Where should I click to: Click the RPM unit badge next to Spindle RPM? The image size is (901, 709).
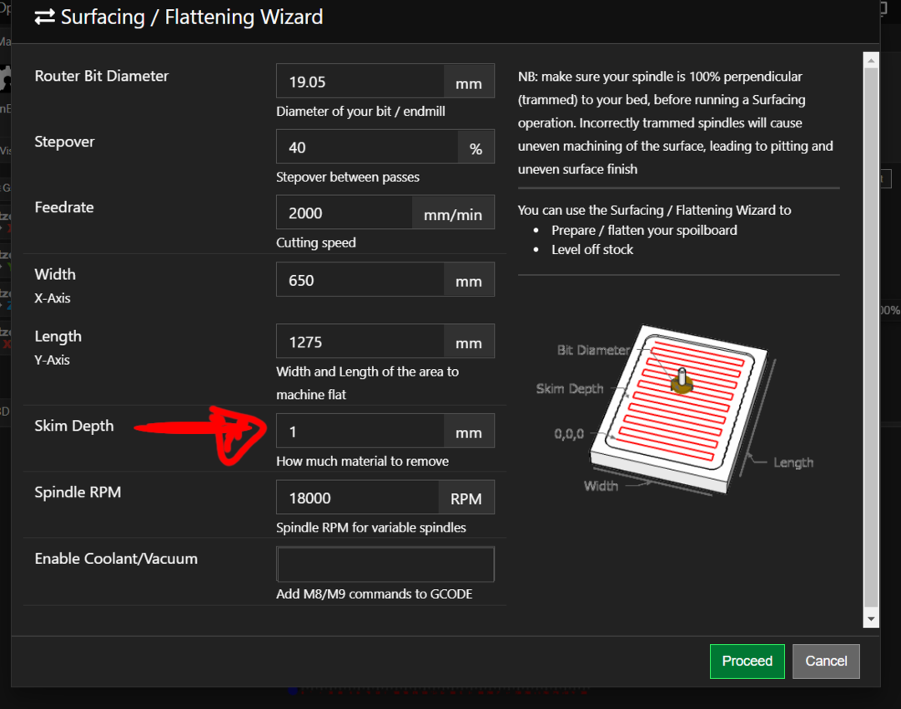click(x=466, y=497)
